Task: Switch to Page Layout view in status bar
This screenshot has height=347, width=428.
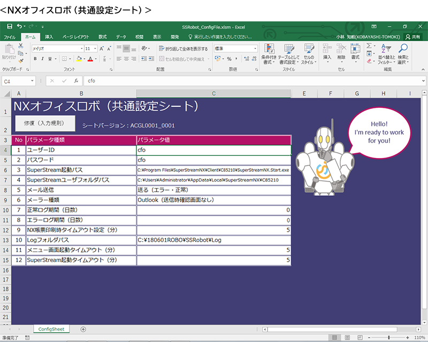Action: click(347, 338)
